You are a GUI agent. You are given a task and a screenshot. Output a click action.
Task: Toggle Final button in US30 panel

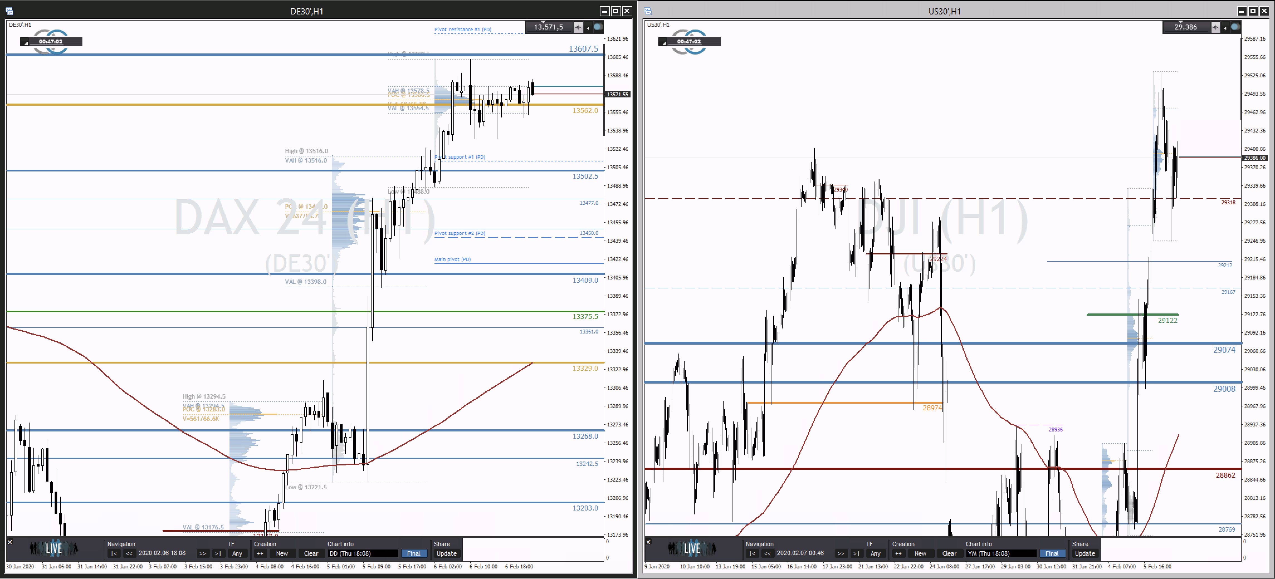coord(1052,554)
